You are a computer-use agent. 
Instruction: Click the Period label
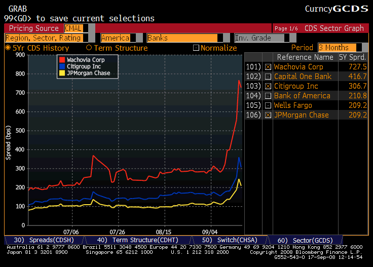(302, 48)
